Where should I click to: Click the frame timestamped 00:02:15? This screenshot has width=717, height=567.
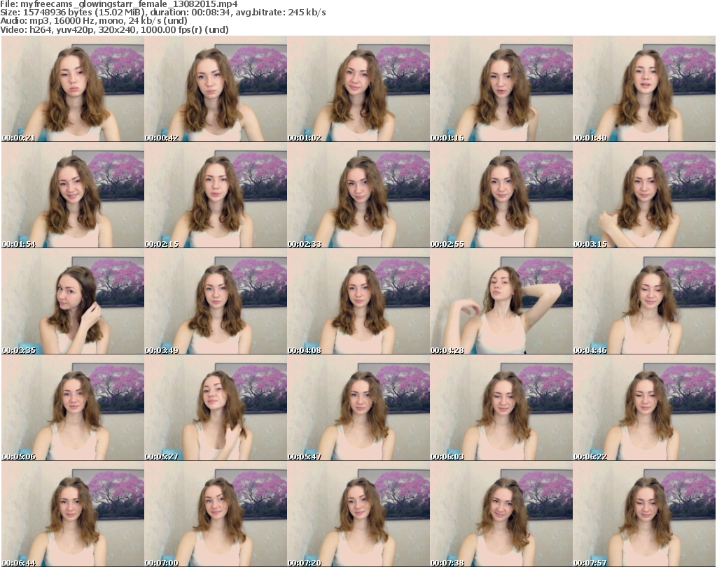point(216,195)
